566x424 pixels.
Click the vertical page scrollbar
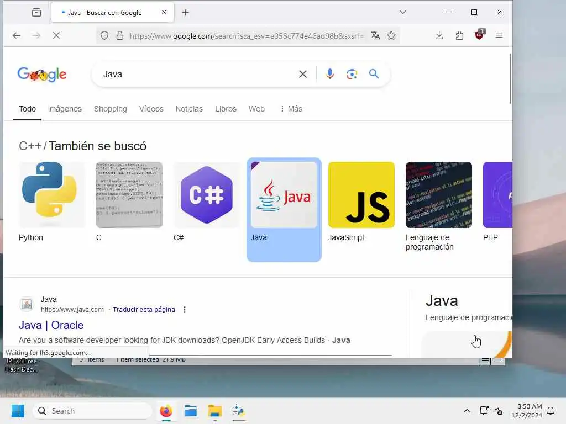(x=510, y=79)
